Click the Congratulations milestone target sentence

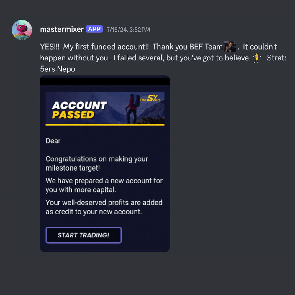97,163
